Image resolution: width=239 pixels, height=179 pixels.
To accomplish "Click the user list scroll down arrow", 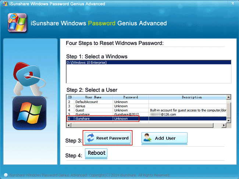I will coord(228,121).
